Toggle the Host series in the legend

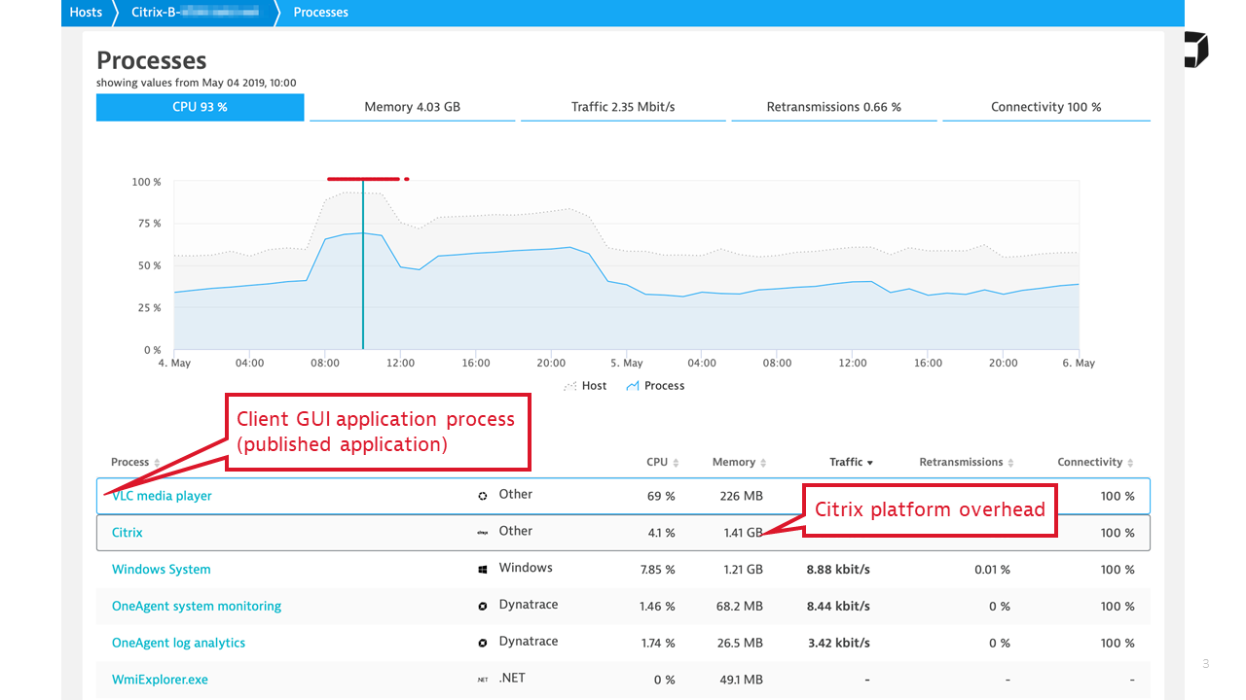click(585, 386)
